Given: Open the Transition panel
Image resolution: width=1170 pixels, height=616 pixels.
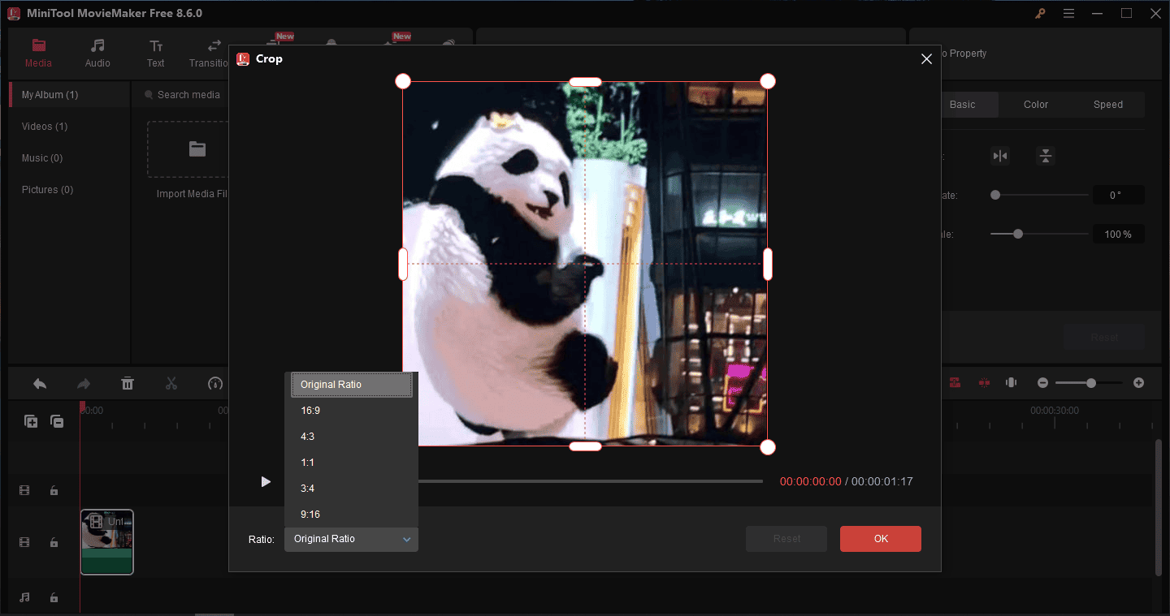Looking at the screenshot, I should (210, 54).
